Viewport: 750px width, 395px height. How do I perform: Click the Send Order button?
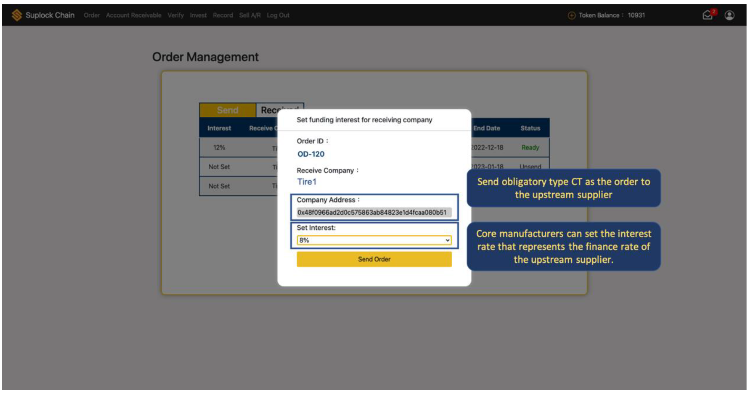pos(374,259)
